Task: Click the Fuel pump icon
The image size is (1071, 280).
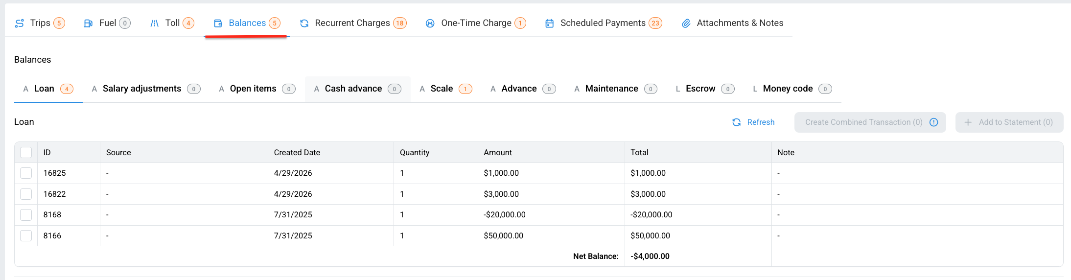Action: pos(88,23)
